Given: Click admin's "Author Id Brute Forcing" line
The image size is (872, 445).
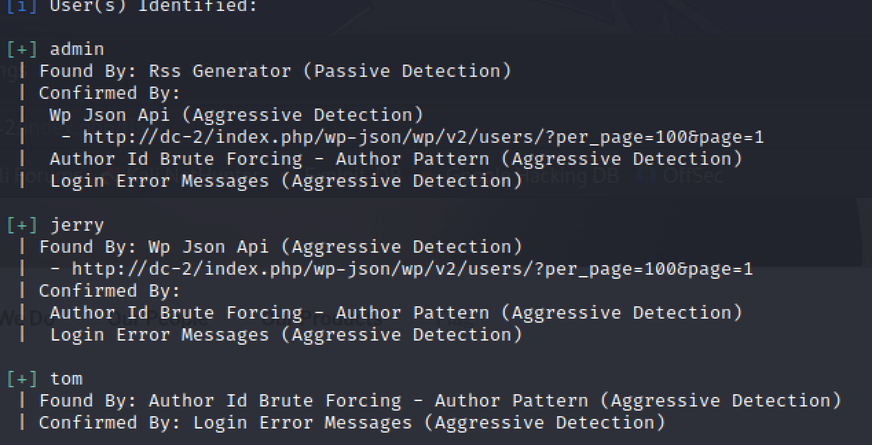Looking at the screenshot, I should [395, 159].
